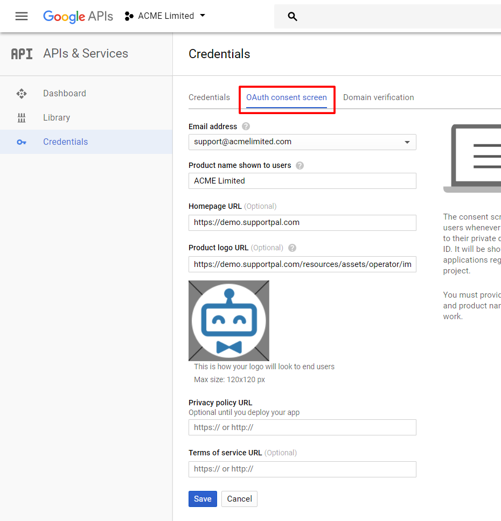Click the Privacy policy URL field

click(302, 427)
